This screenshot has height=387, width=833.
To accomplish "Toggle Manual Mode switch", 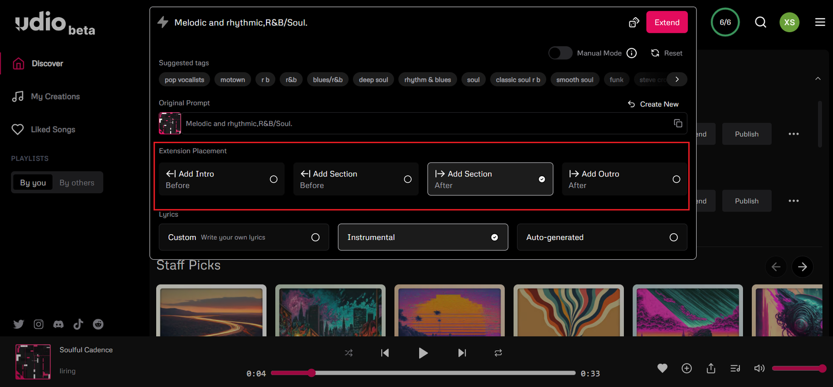I will [x=560, y=53].
